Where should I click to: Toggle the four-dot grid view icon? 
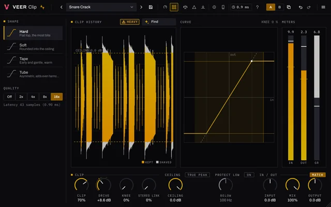coord(174,7)
